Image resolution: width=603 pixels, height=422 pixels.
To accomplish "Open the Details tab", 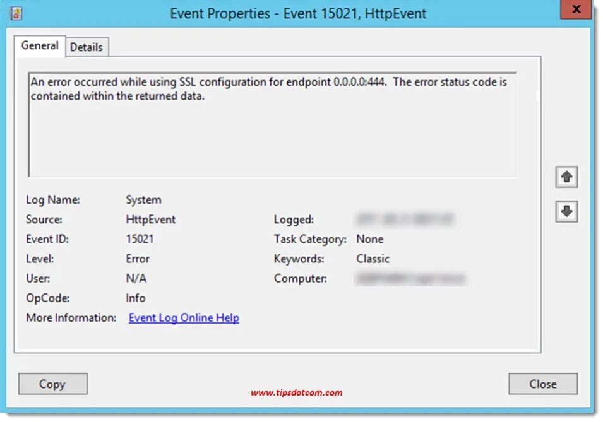I will coord(87,47).
